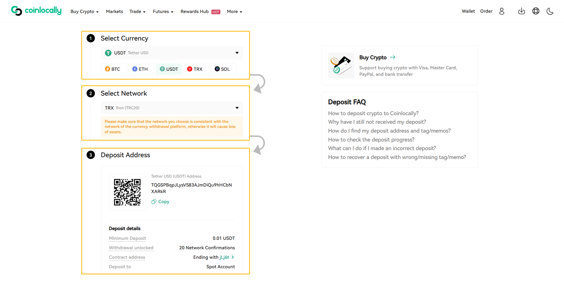The height and width of the screenshot is (286, 564).
Task: Select TRX quick currency chip
Action: click(196, 69)
